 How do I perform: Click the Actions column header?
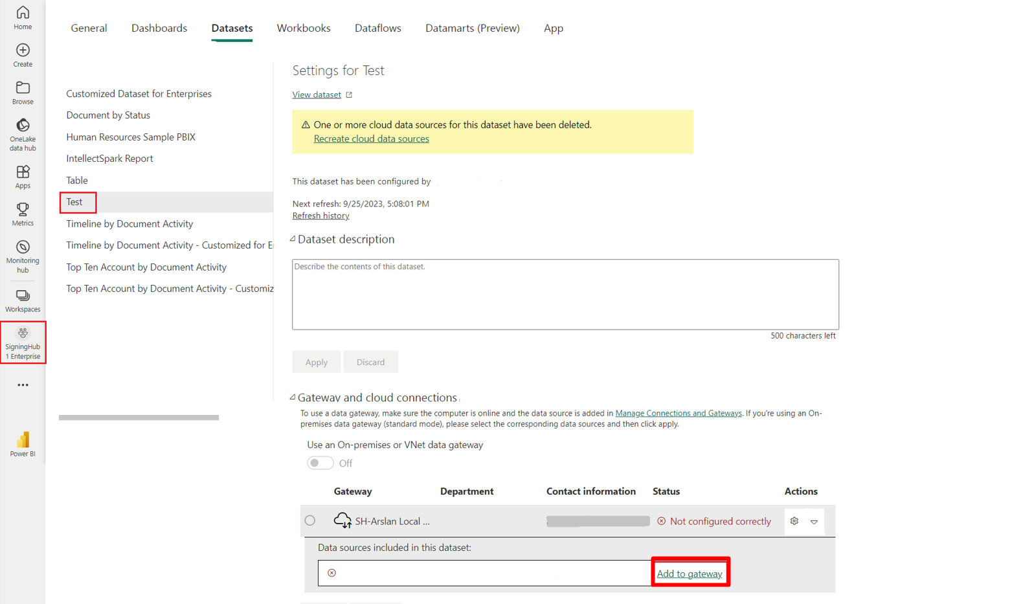tap(801, 491)
